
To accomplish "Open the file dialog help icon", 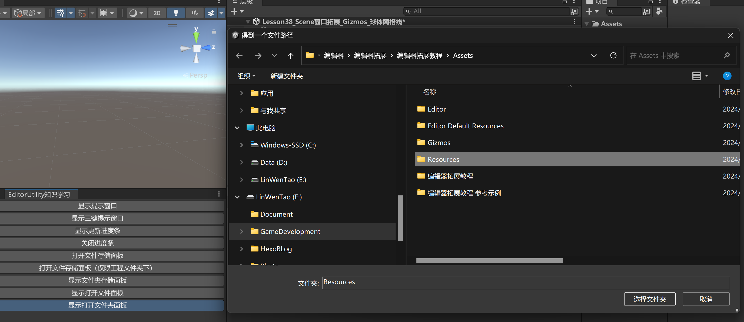I will pos(727,76).
